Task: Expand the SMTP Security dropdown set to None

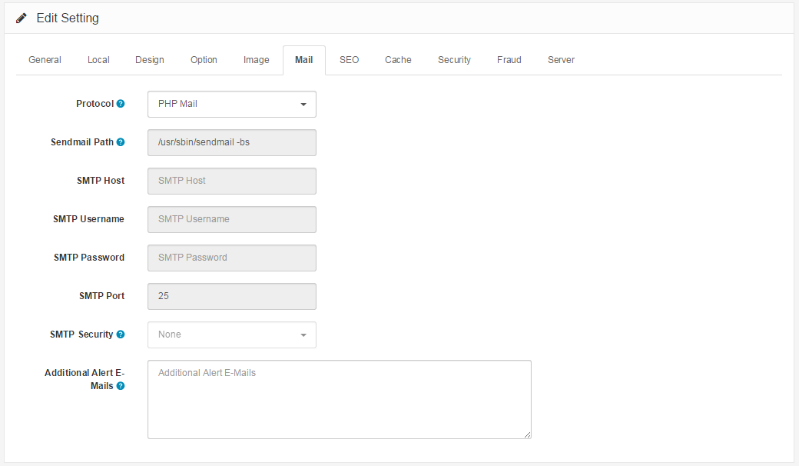Action: [x=231, y=335]
